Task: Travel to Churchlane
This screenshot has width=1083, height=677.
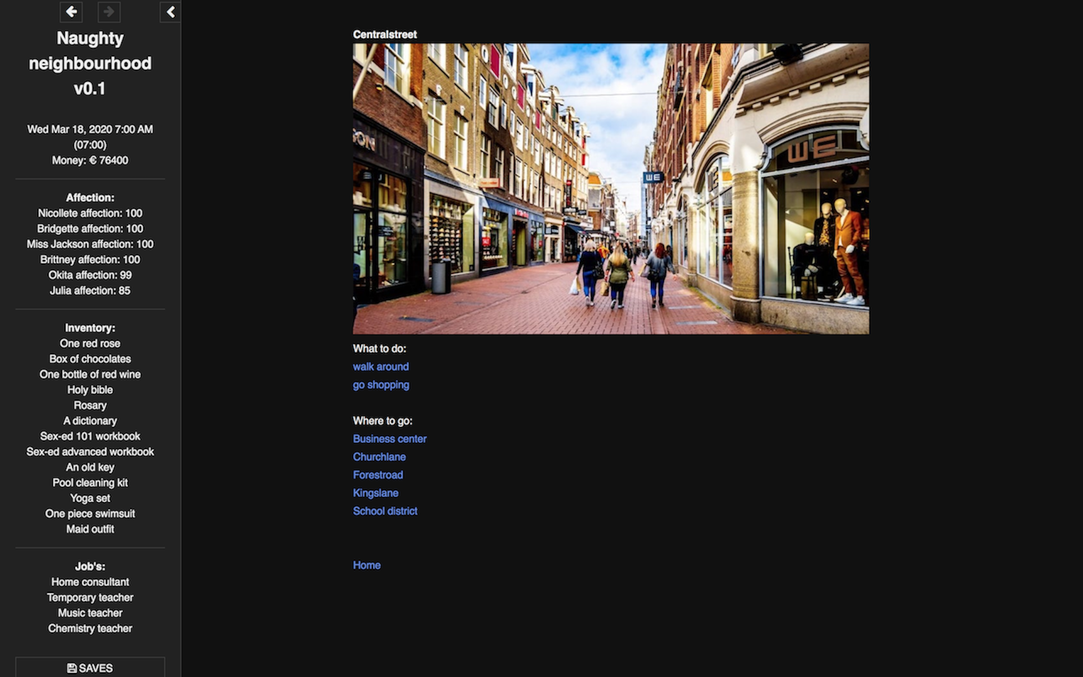Action: click(x=379, y=457)
